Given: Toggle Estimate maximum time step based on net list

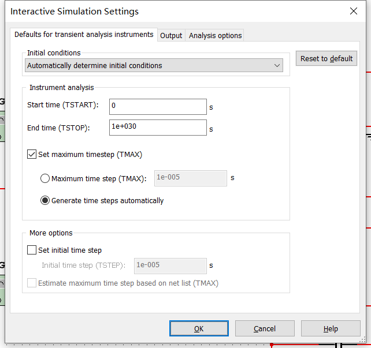Looking at the screenshot, I should pos(32,283).
